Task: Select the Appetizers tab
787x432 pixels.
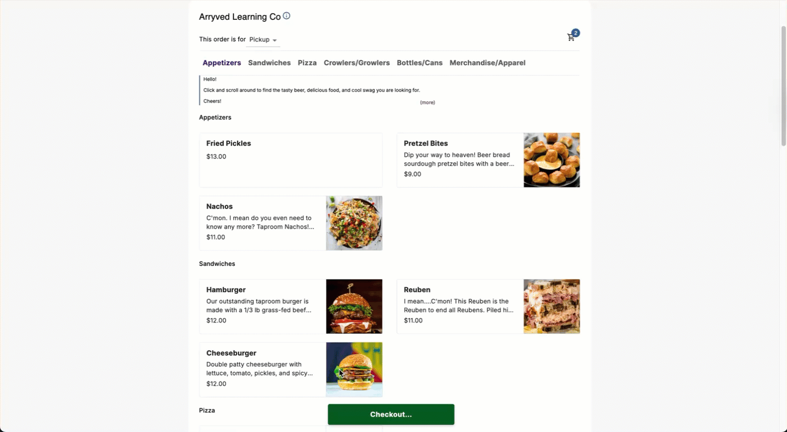Action: pyautogui.click(x=222, y=62)
